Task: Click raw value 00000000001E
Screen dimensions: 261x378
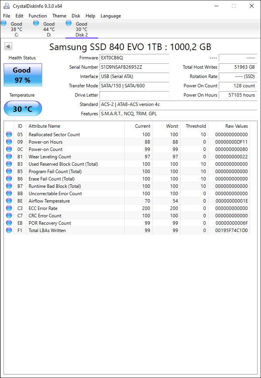Action: (232, 201)
